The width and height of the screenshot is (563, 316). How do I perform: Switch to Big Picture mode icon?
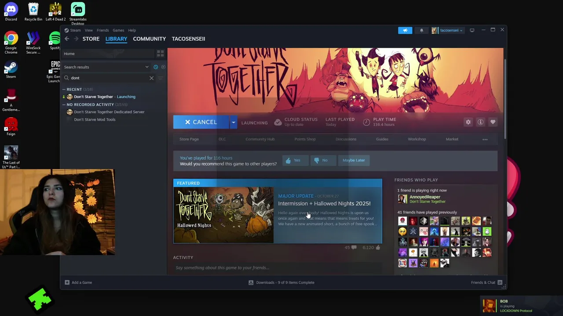(x=472, y=30)
